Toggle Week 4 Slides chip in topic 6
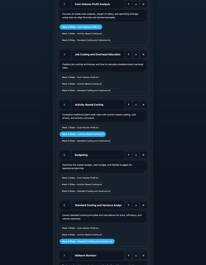 coord(81,235)
